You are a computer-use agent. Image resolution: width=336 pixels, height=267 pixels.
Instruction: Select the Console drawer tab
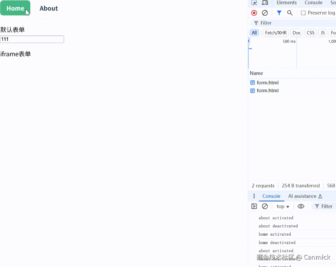coord(271,196)
